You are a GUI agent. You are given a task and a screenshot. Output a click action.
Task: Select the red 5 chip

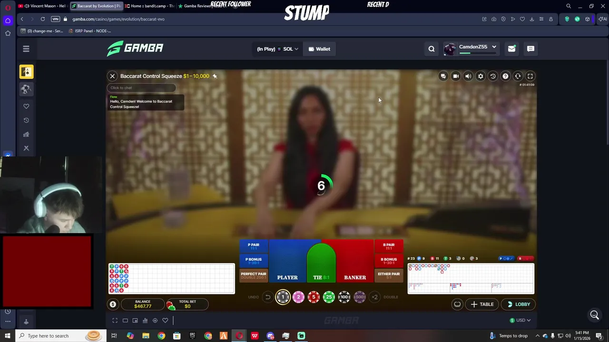[314, 297]
